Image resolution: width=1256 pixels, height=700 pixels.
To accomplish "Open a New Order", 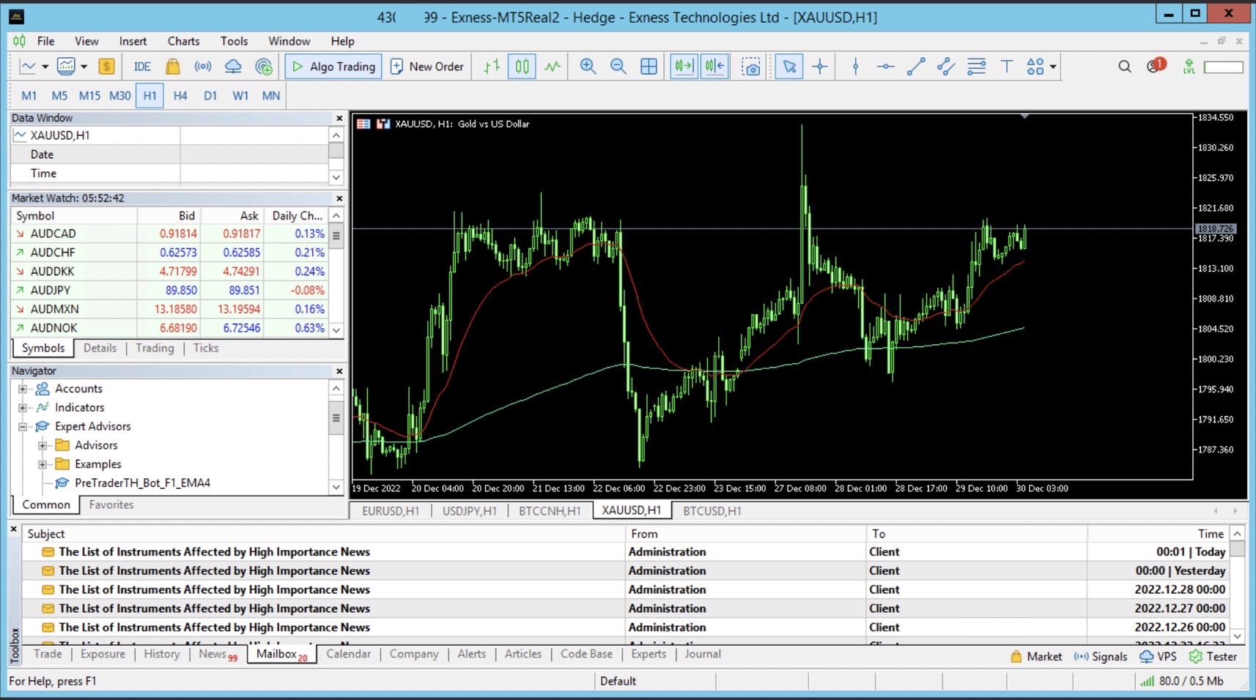I will [x=427, y=67].
